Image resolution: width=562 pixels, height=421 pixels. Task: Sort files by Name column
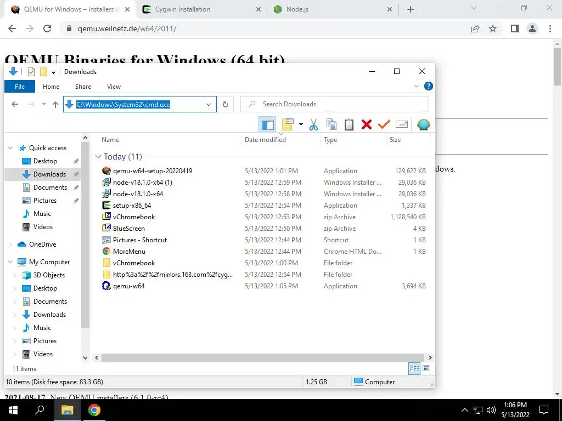point(110,140)
